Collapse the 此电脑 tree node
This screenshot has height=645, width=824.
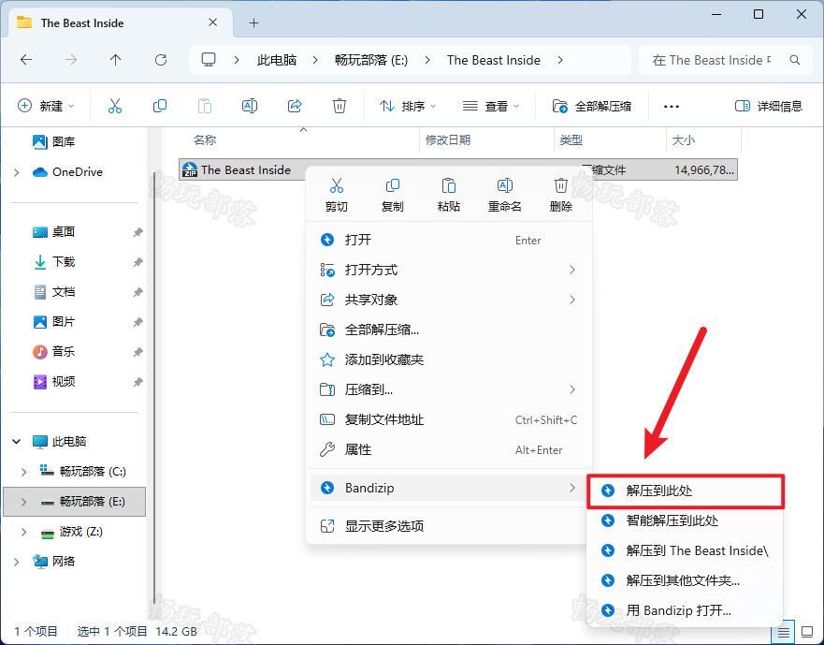point(16,442)
